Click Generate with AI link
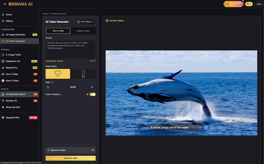The height and width of the screenshot is (164, 264). [x=54, y=61]
